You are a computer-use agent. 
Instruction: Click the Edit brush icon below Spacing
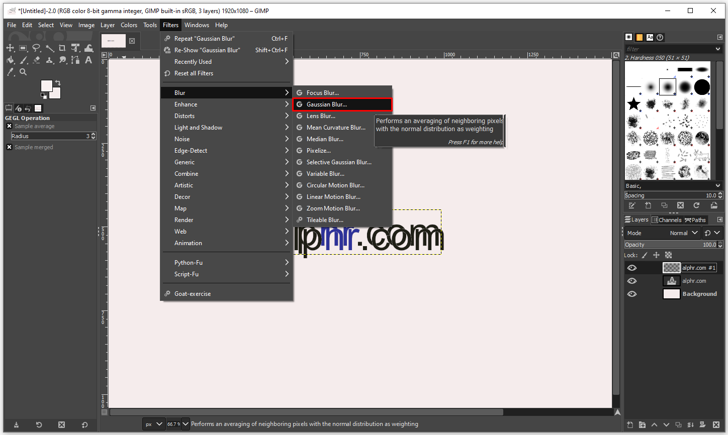coord(632,205)
